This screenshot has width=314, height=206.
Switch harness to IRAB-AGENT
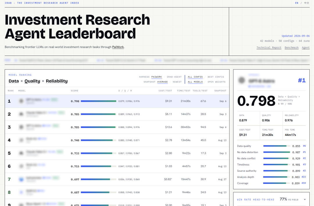pyautogui.click(x=174, y=77)
